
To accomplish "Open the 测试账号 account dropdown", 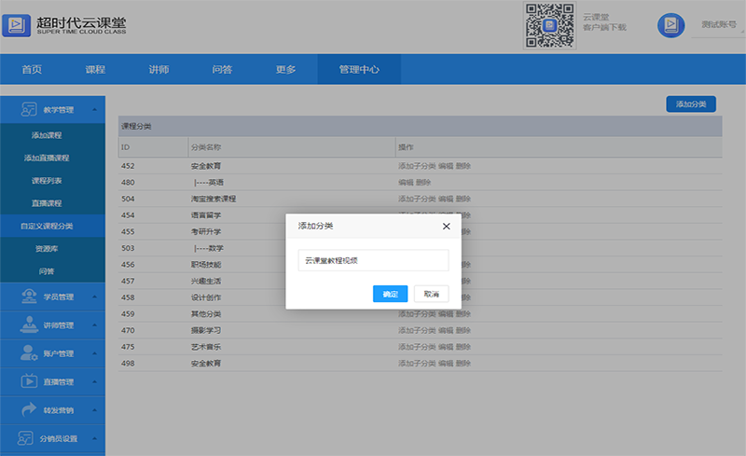I will (x=722, y=25).
